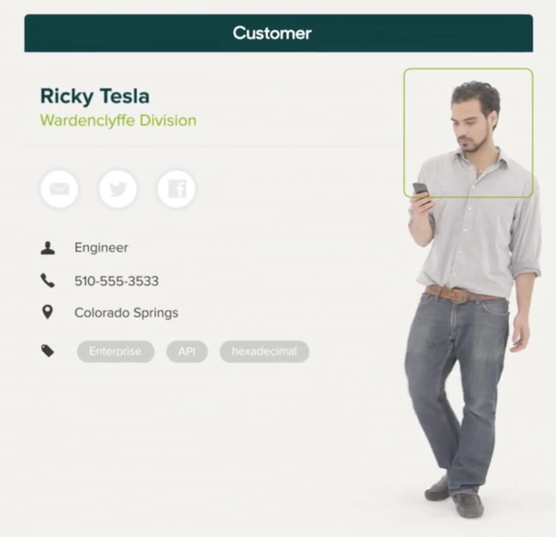Viewport: 556px width, 537px height.
Task: Click the phone handset icon
Action: 48,281
